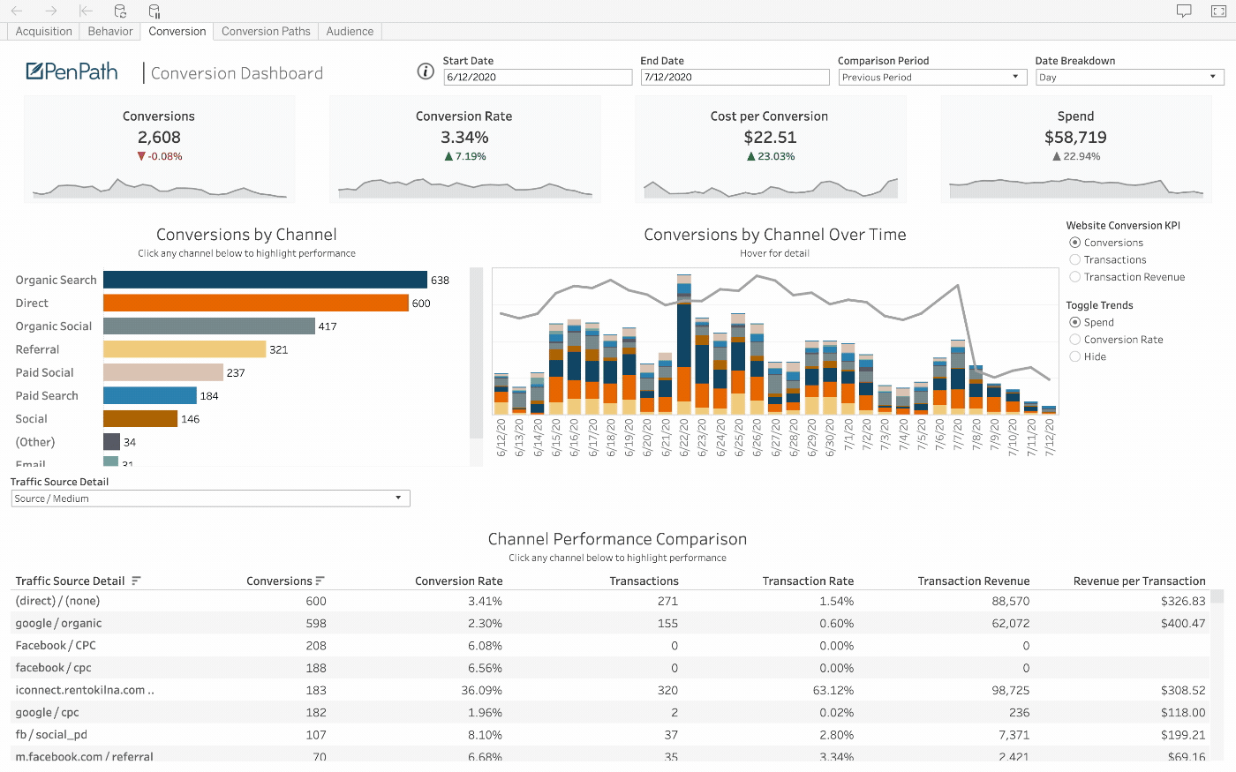Click the "fb / social_pd" row label
The image size is (1236, 772).
[51, 734]
